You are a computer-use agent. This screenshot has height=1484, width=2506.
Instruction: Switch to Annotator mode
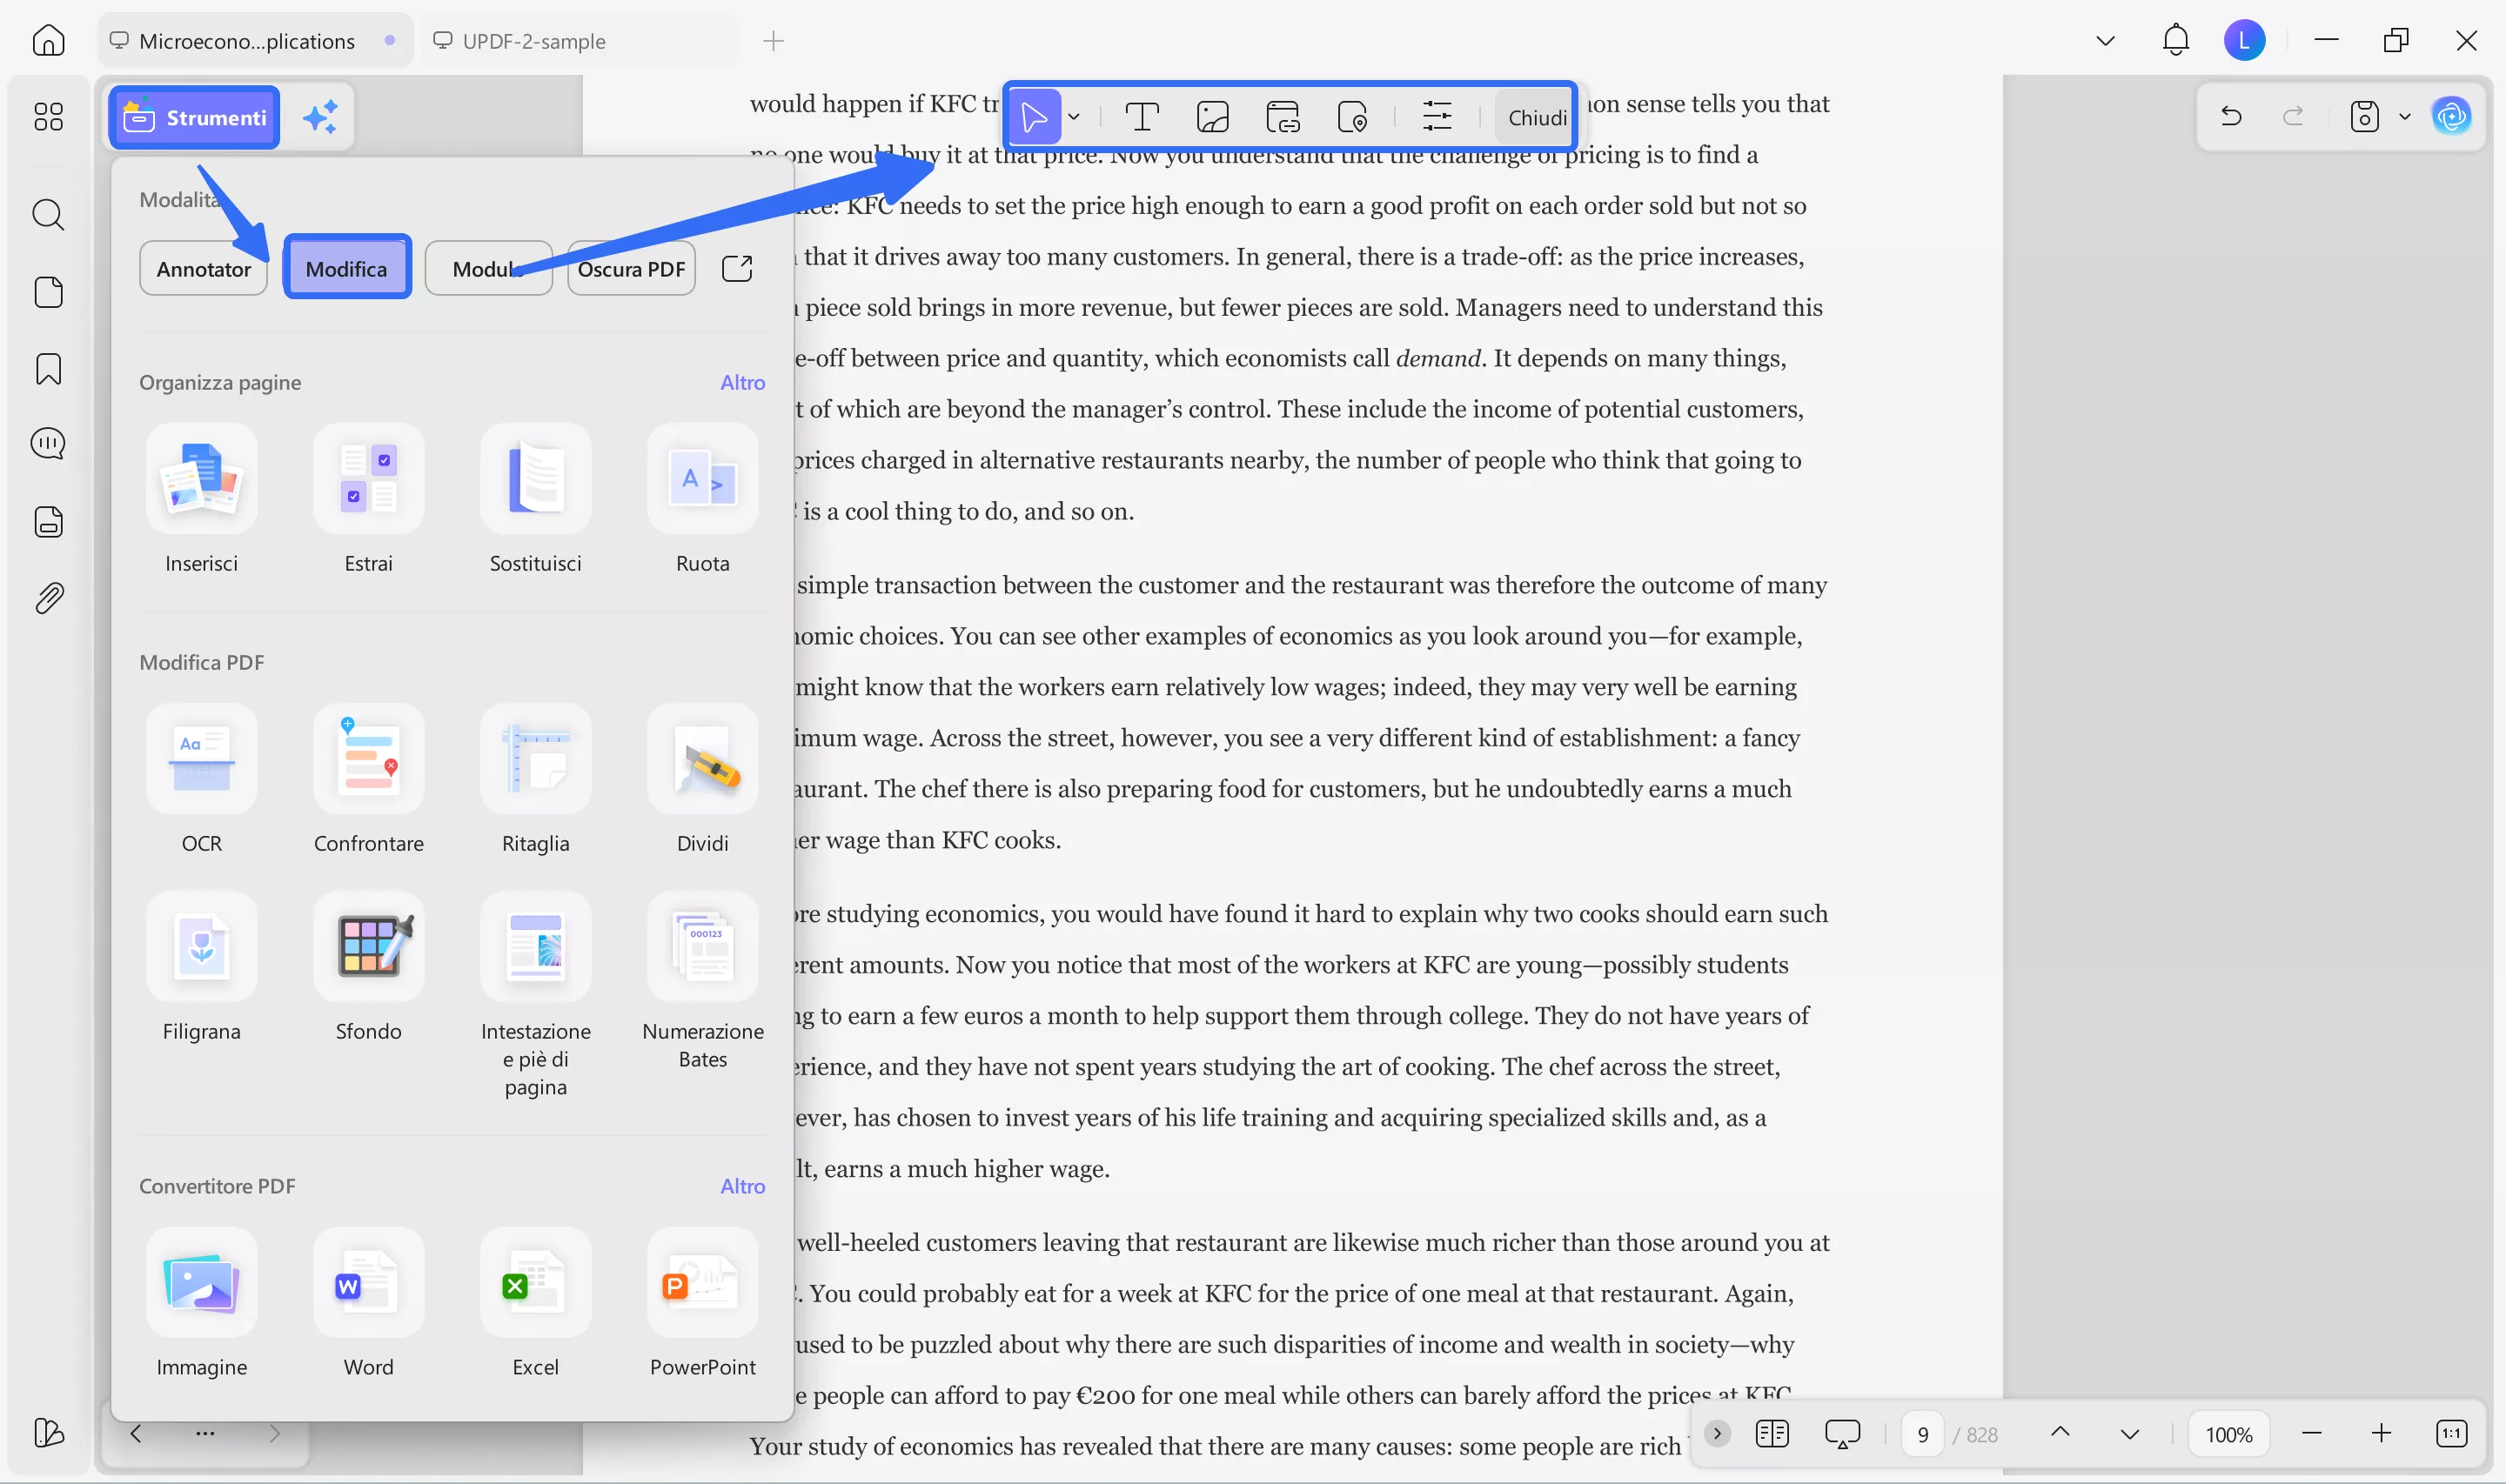point(203,268)
